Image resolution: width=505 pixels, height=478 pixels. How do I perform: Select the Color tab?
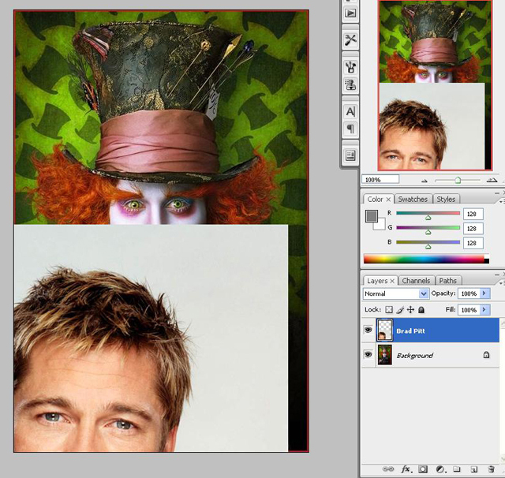pos(376,200)
